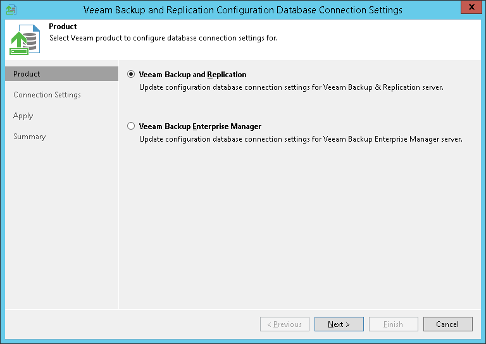Go to the Connection Settings step
Screen dimensions: 486x344
tap(47, 95)
